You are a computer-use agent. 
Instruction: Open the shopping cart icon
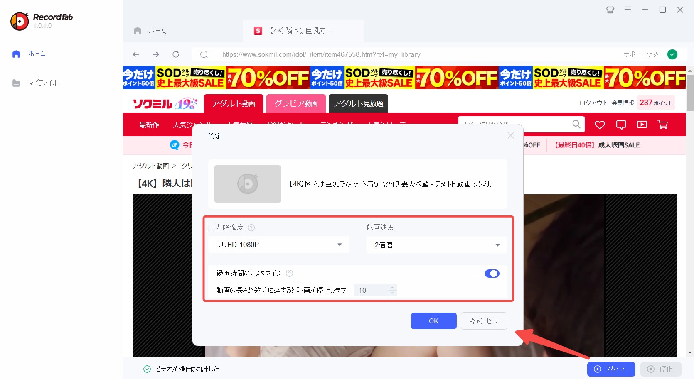[663, 125]
